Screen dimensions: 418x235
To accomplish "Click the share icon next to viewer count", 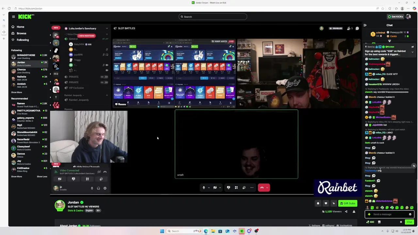I will pyautogui.click(x=346, y=211).
